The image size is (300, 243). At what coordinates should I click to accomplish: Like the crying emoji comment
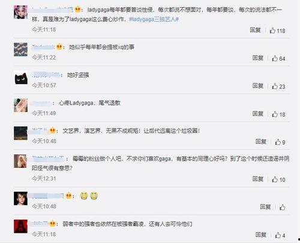click(283, 207)
